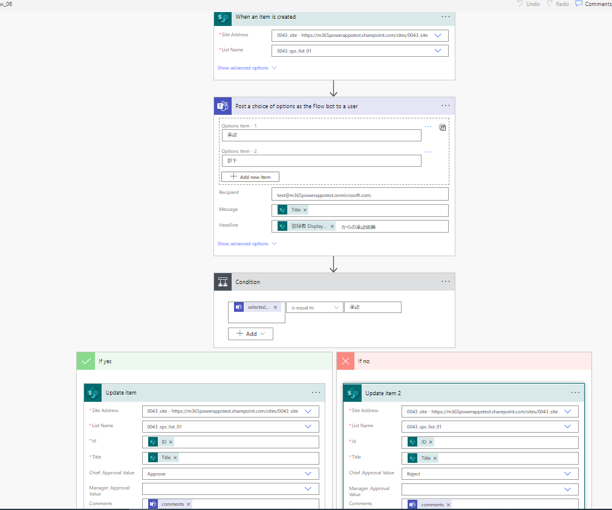Click the Recipient email input field
The width and height of the screenshot is (612, 510).
(x=360, y=195)
